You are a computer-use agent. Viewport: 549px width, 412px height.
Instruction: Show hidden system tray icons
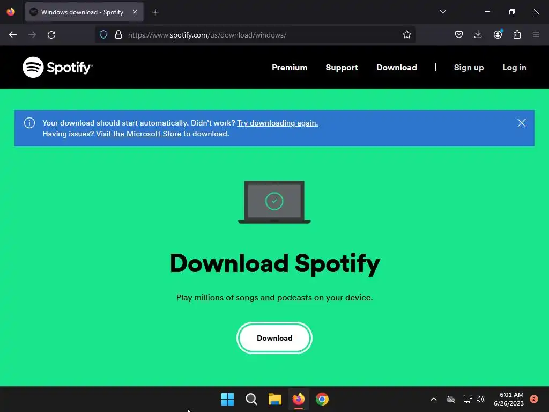[433, 399]
